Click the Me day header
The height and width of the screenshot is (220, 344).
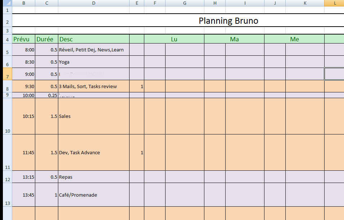(294, 39)
